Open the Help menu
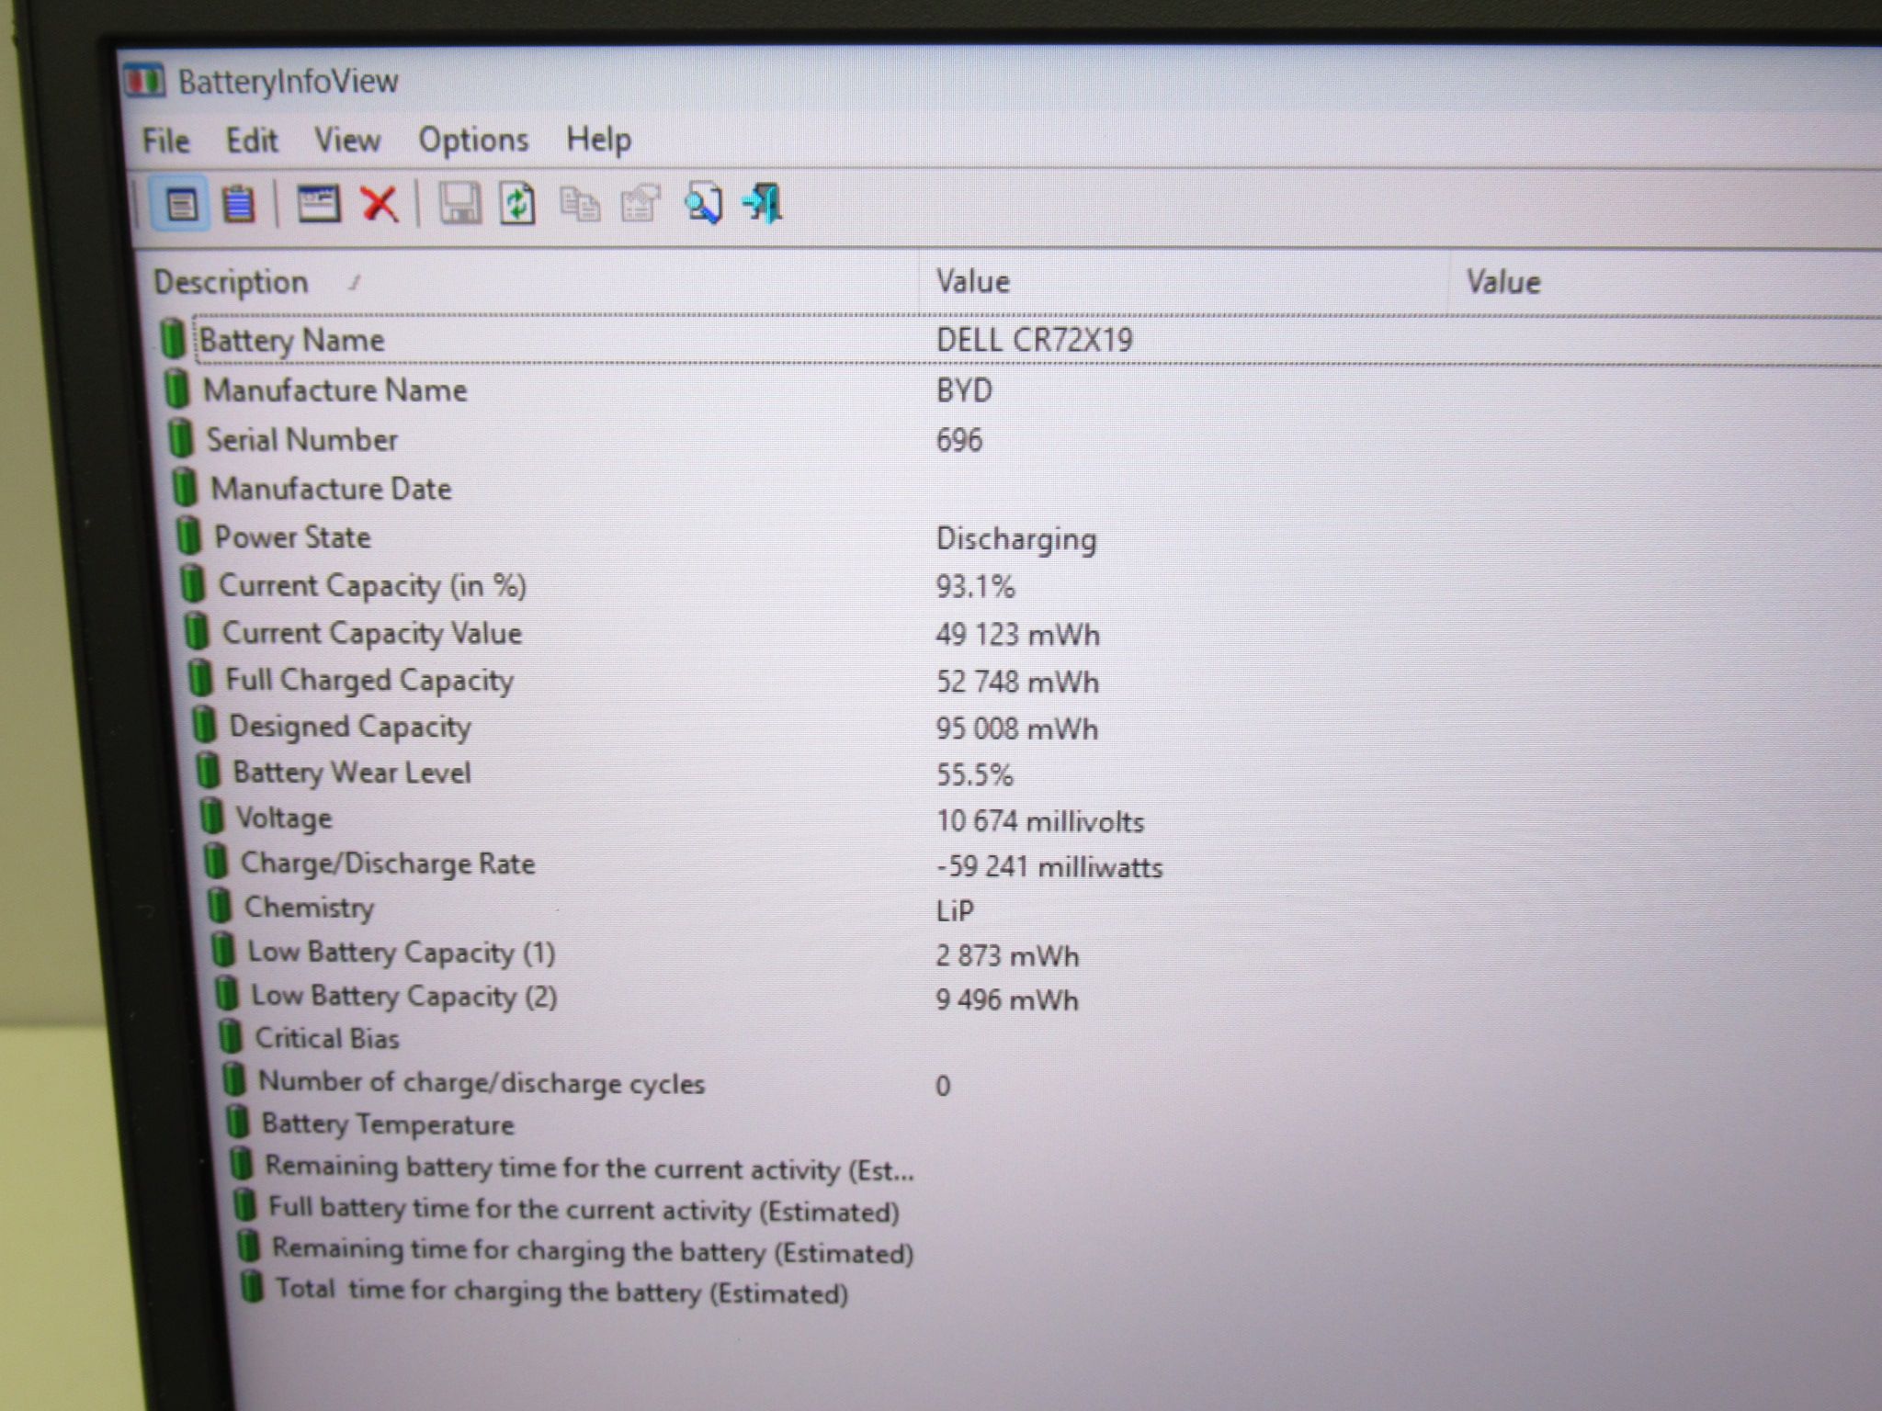 pyautogui.click(x=598, y=140)
